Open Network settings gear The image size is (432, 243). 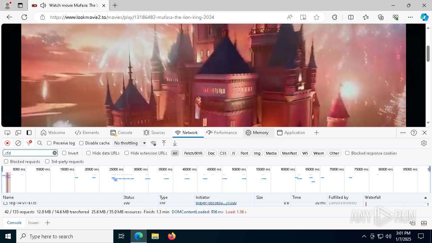click(x=424, y=143)
